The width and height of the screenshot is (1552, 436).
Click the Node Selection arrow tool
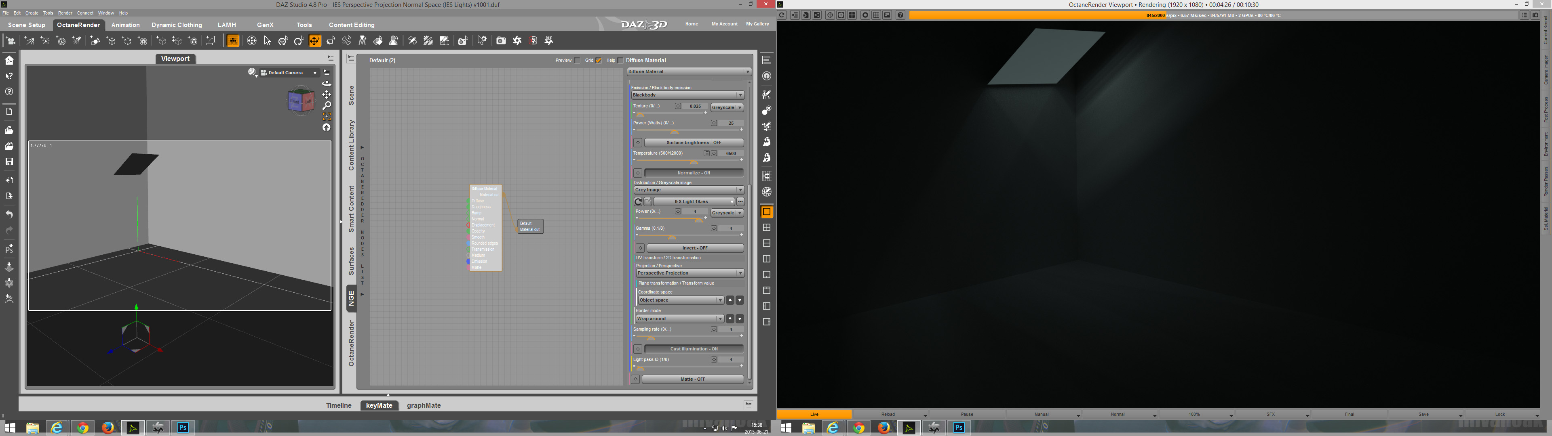(x=268, y=41)
